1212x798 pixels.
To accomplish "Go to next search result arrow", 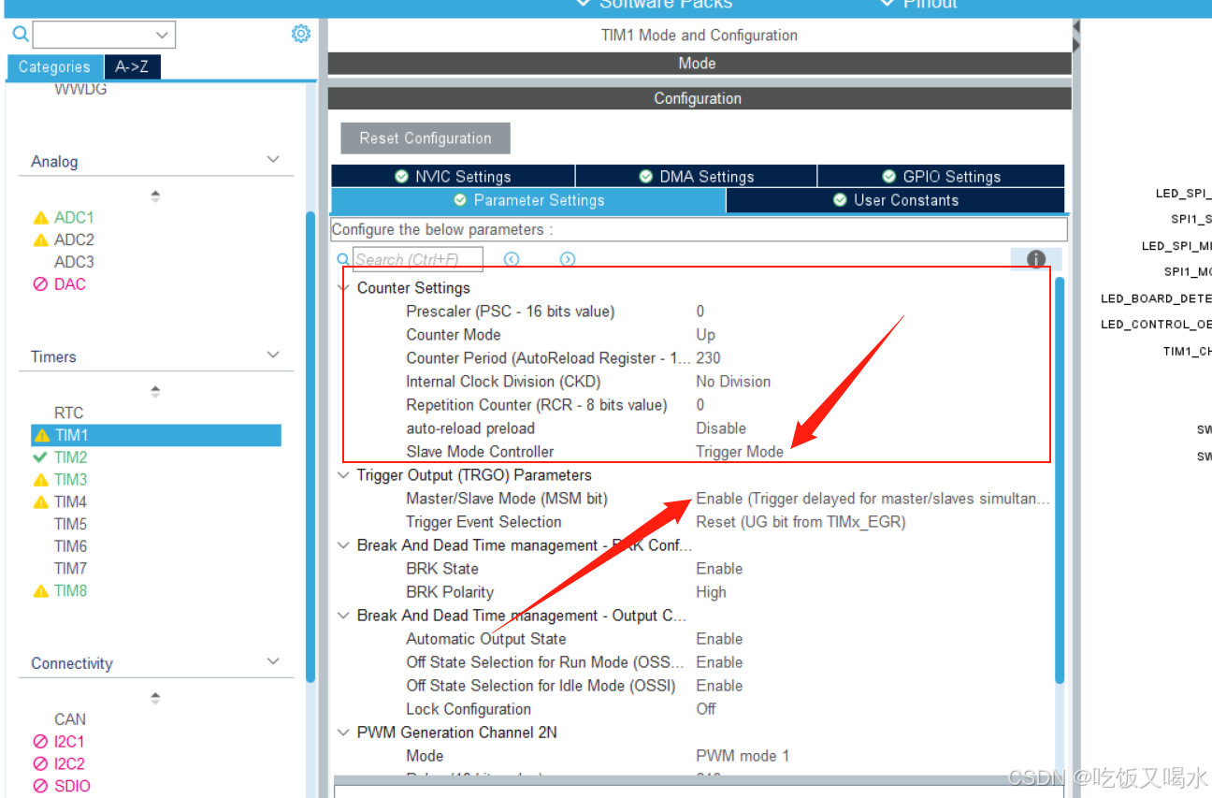I will pos(568,259).
